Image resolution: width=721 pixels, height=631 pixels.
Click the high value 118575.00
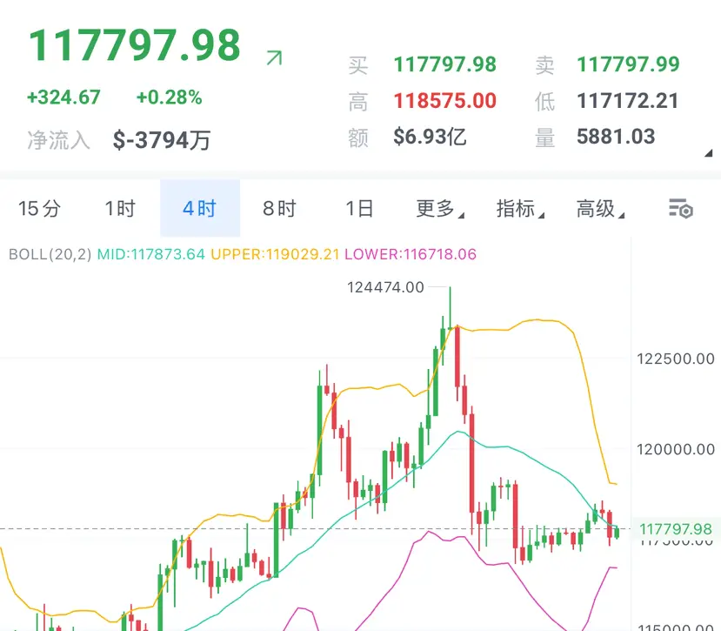445,101
